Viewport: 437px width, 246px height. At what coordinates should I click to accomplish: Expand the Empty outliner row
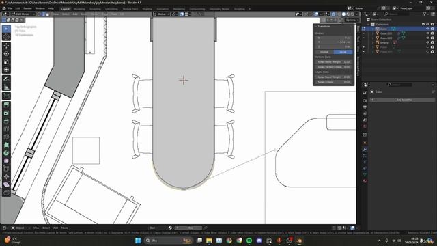pyautogui.click(x=373, y=42)
